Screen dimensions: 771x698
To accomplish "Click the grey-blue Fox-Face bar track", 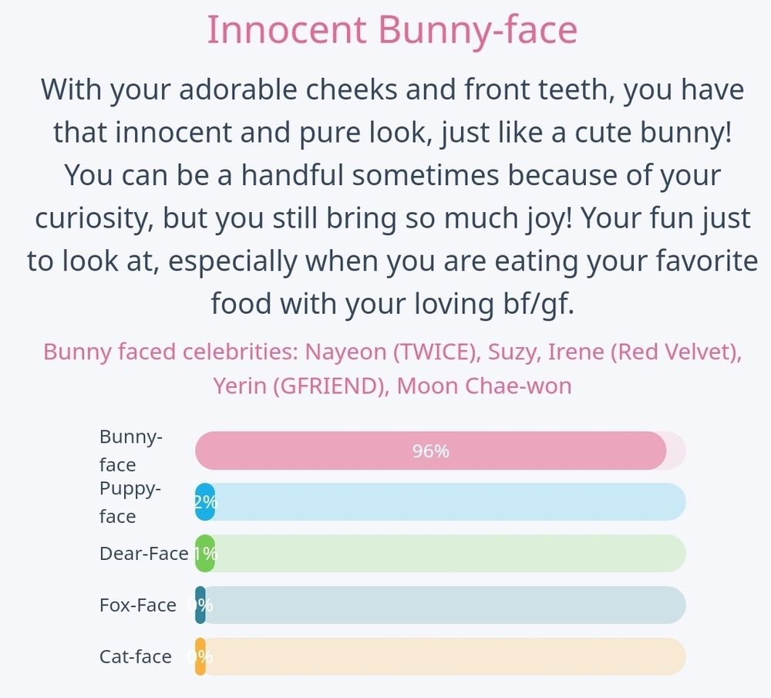I will tap(447, 605).
